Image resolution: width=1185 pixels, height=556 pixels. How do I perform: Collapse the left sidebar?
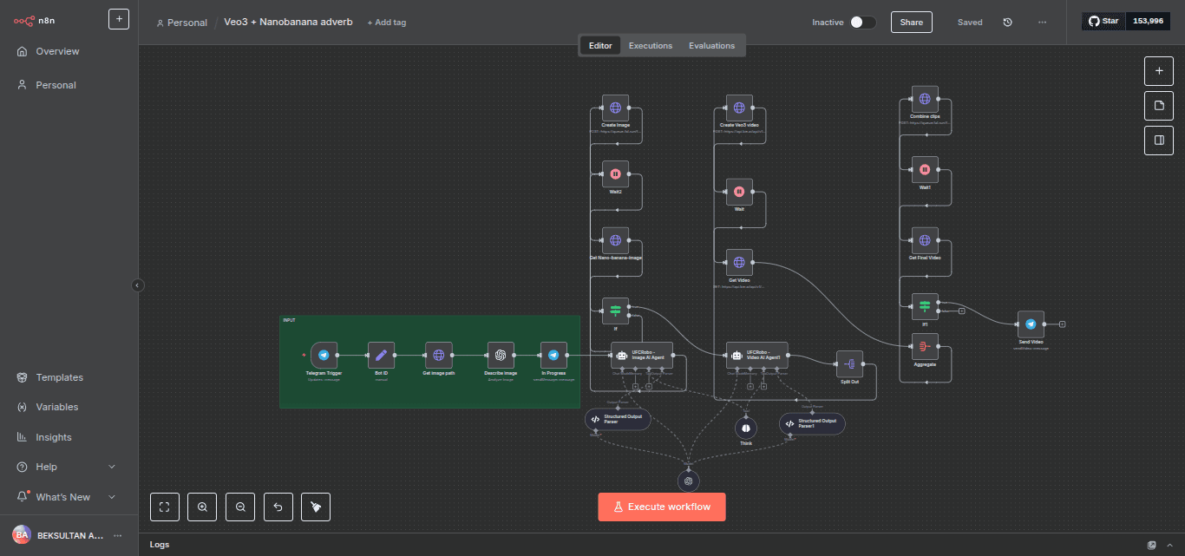click(x=137, y=285)
